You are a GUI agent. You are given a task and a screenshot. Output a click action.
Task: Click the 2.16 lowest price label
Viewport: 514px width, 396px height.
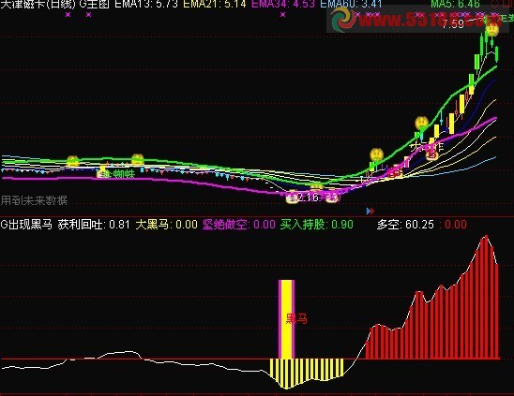[x=307, y=198]
